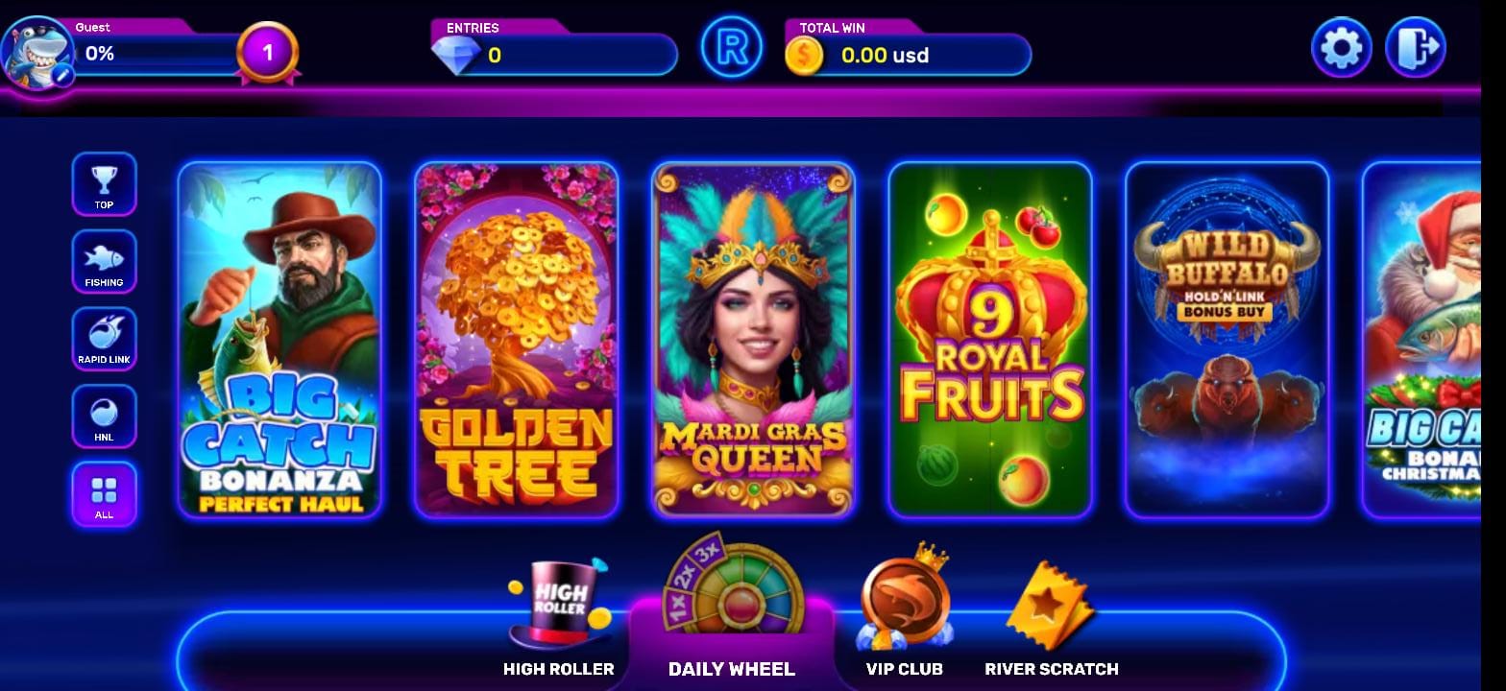
Task: Play Mardi Gras Queen slot
Action: (753, 340)
